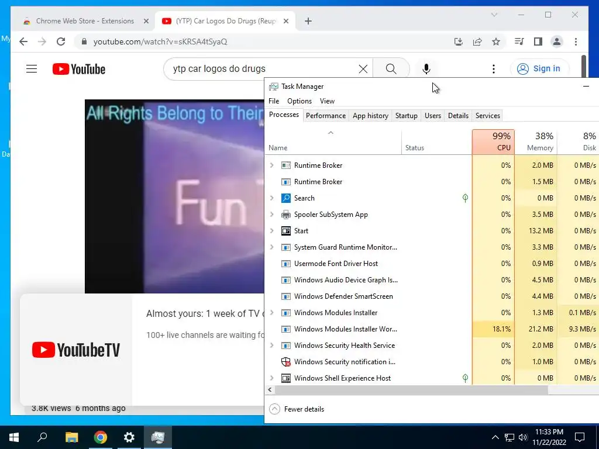The width and height of the screenshot is (599, 449).
Task: Open Chrome profile avatar
Action: tap(557, 42)
